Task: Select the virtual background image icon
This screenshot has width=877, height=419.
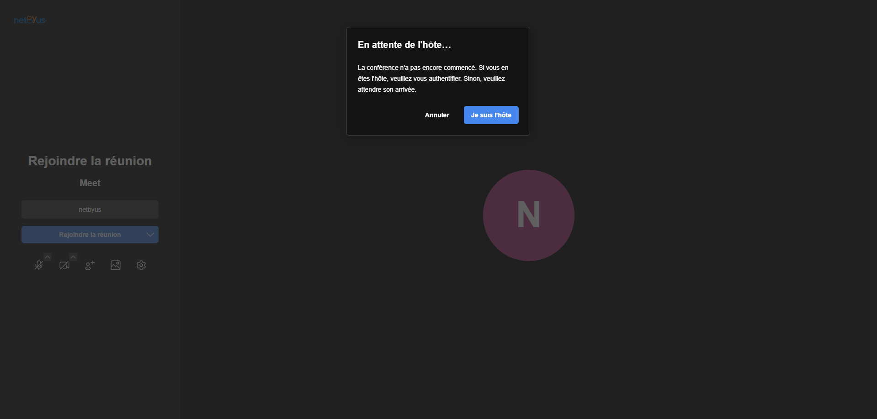Action: [x=116, y=265]
